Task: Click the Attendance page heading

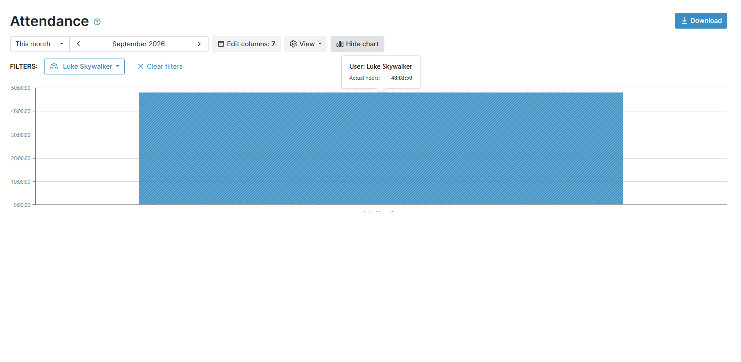Action: (49, 21)
